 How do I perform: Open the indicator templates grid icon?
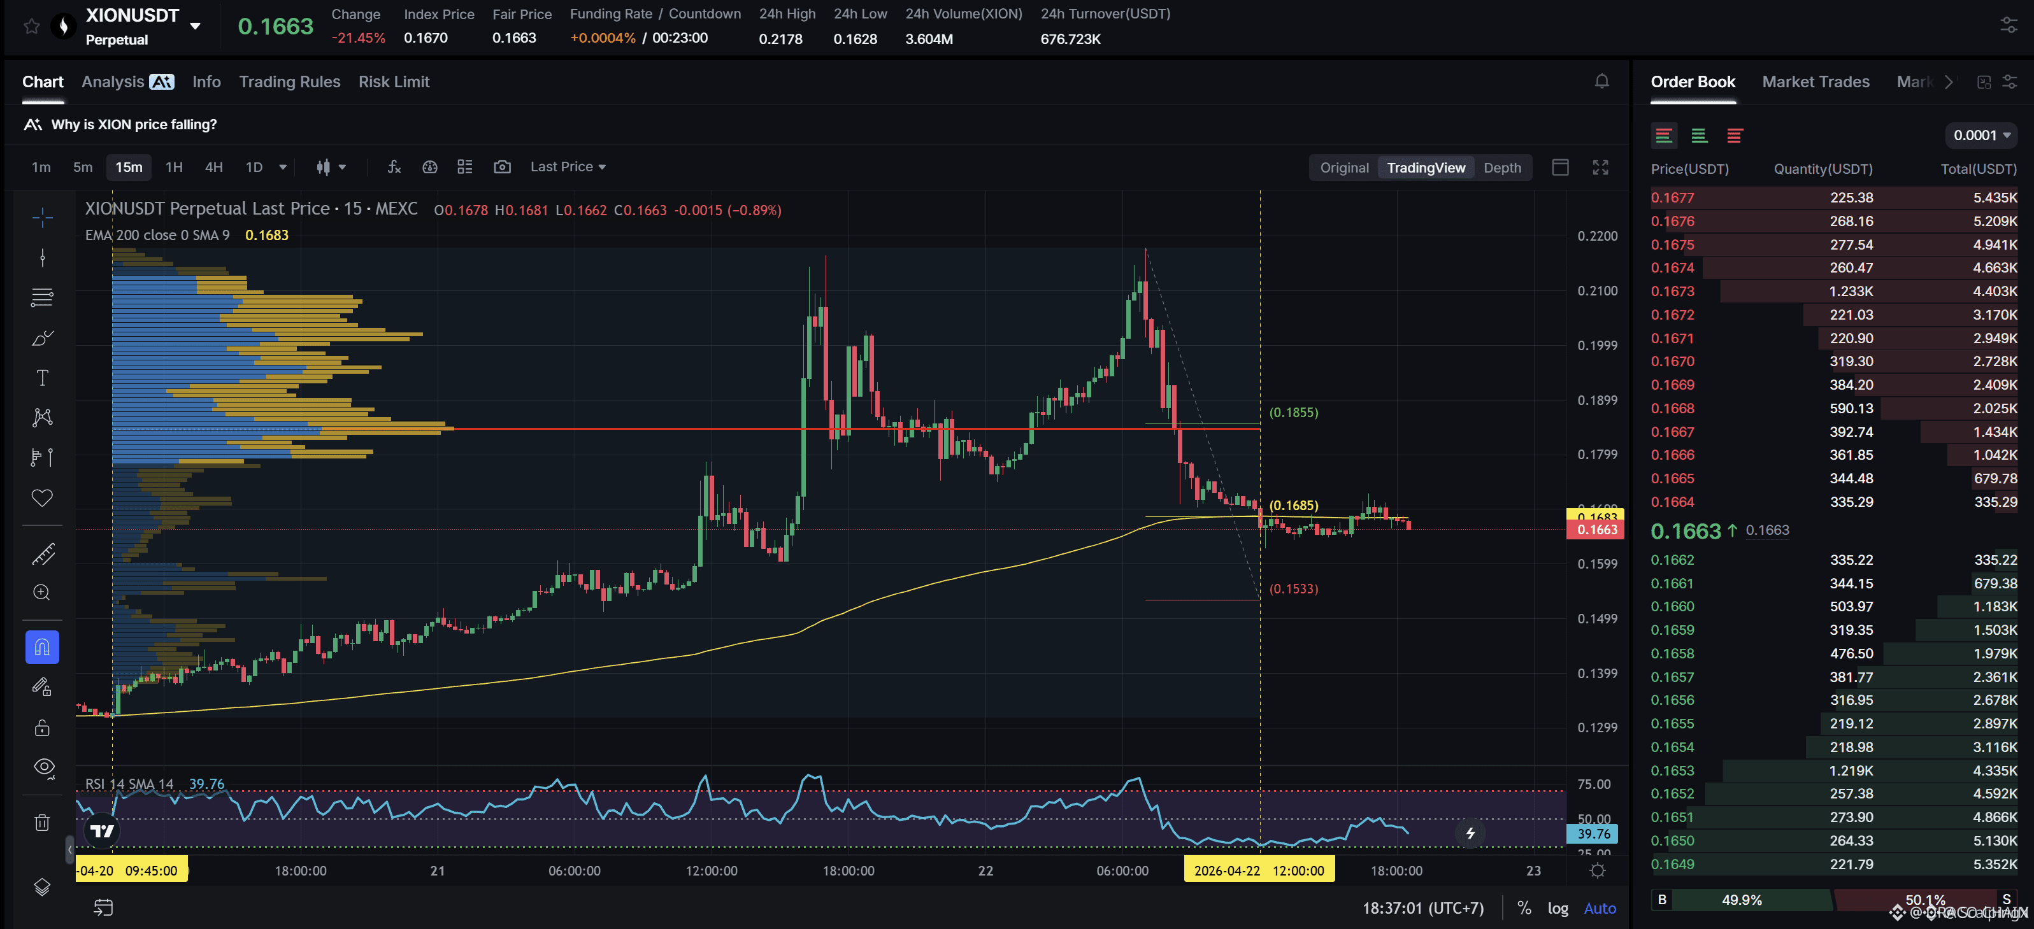465,167
